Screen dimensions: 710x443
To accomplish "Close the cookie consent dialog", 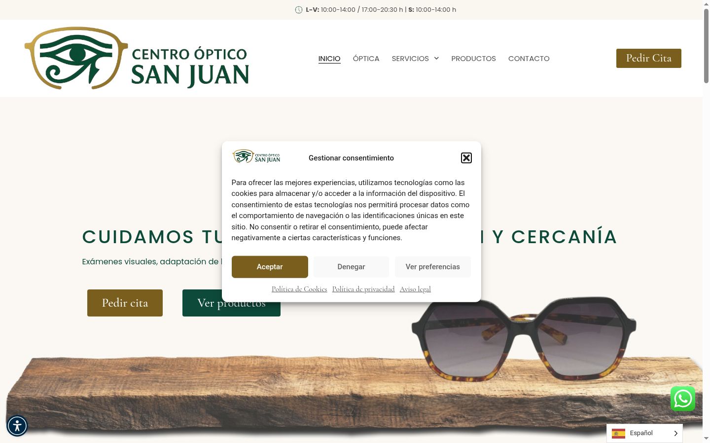I will [x=466, y=158].
